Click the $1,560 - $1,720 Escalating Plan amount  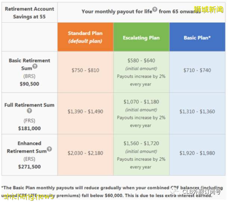[x=141, y=143]
